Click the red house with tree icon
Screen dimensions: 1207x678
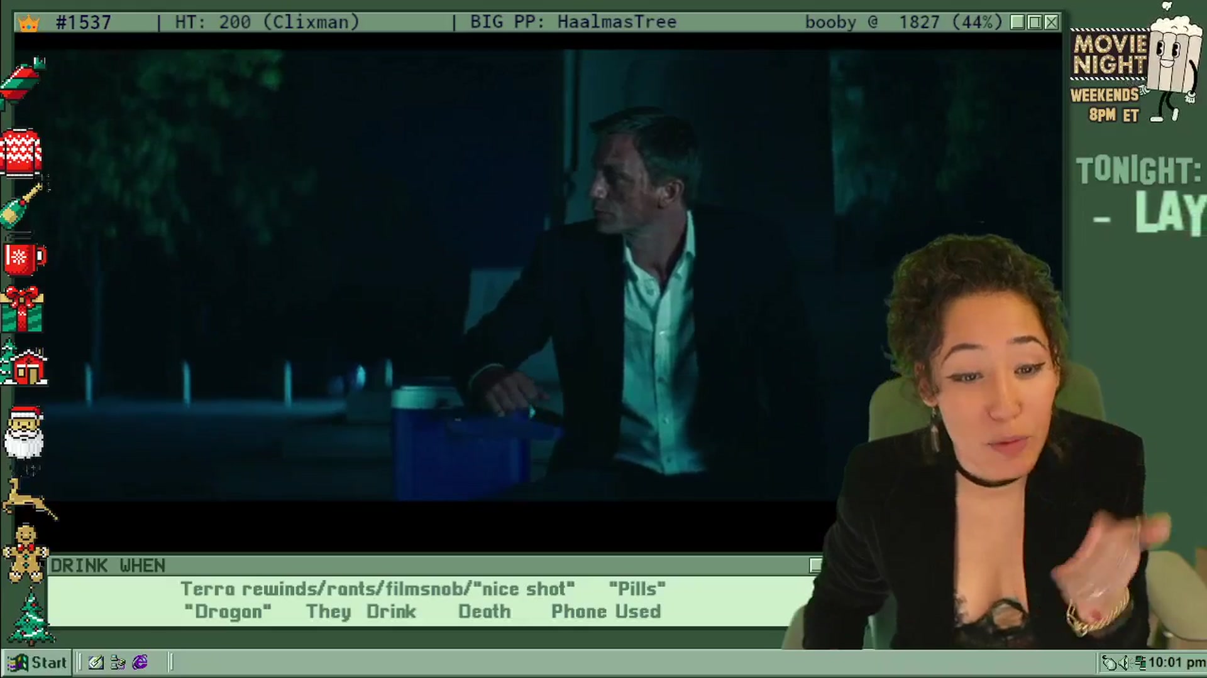coord(24,363)
